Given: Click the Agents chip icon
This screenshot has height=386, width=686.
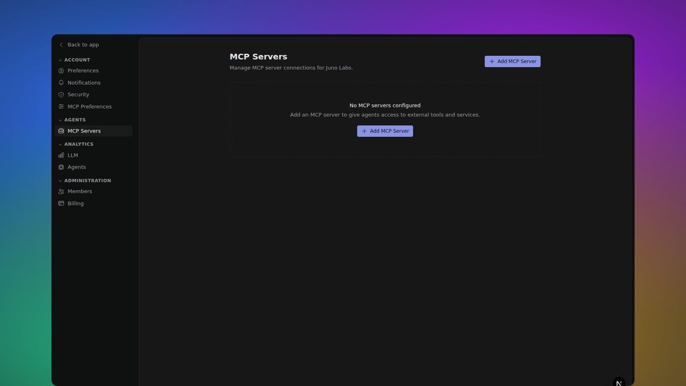Looking at the screenshot, I should 61,167.
